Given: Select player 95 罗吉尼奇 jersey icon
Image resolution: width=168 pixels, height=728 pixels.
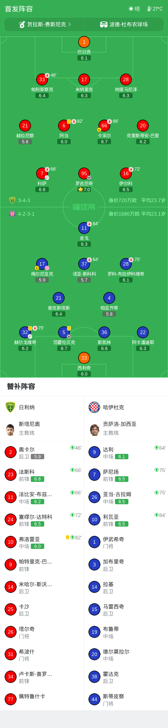Looking at the screenshot, I should 84,173.
